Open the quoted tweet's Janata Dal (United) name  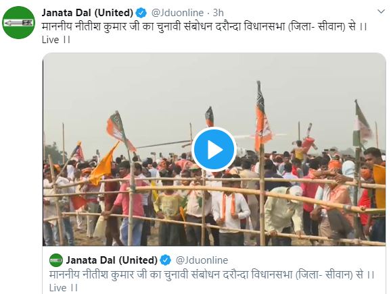click(x=112, y=260)
